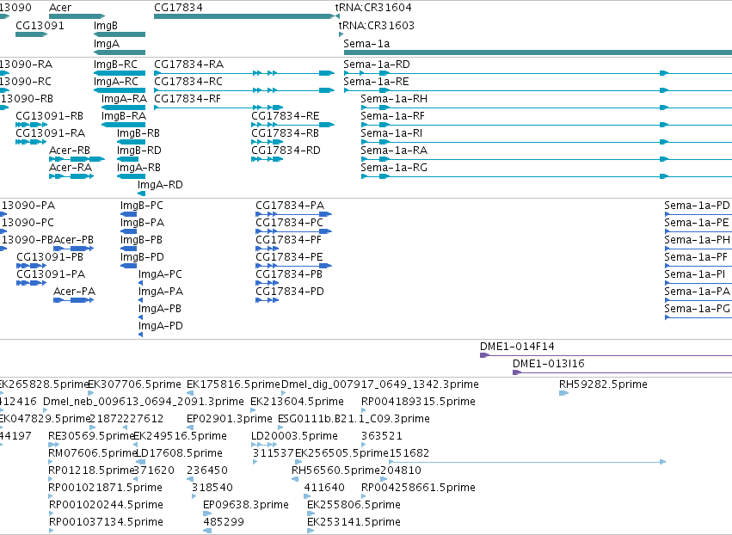Select protein CG13091-PA

[31, 283]
